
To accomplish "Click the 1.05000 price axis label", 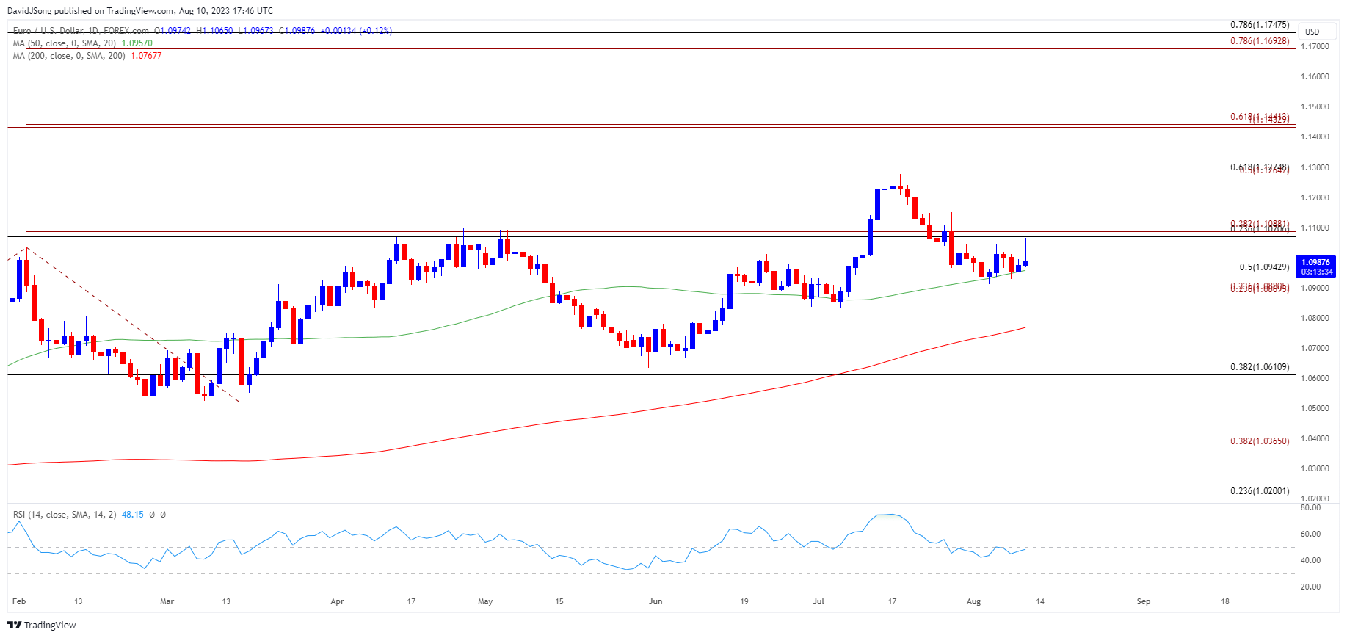I will [x=1315, y=408].
